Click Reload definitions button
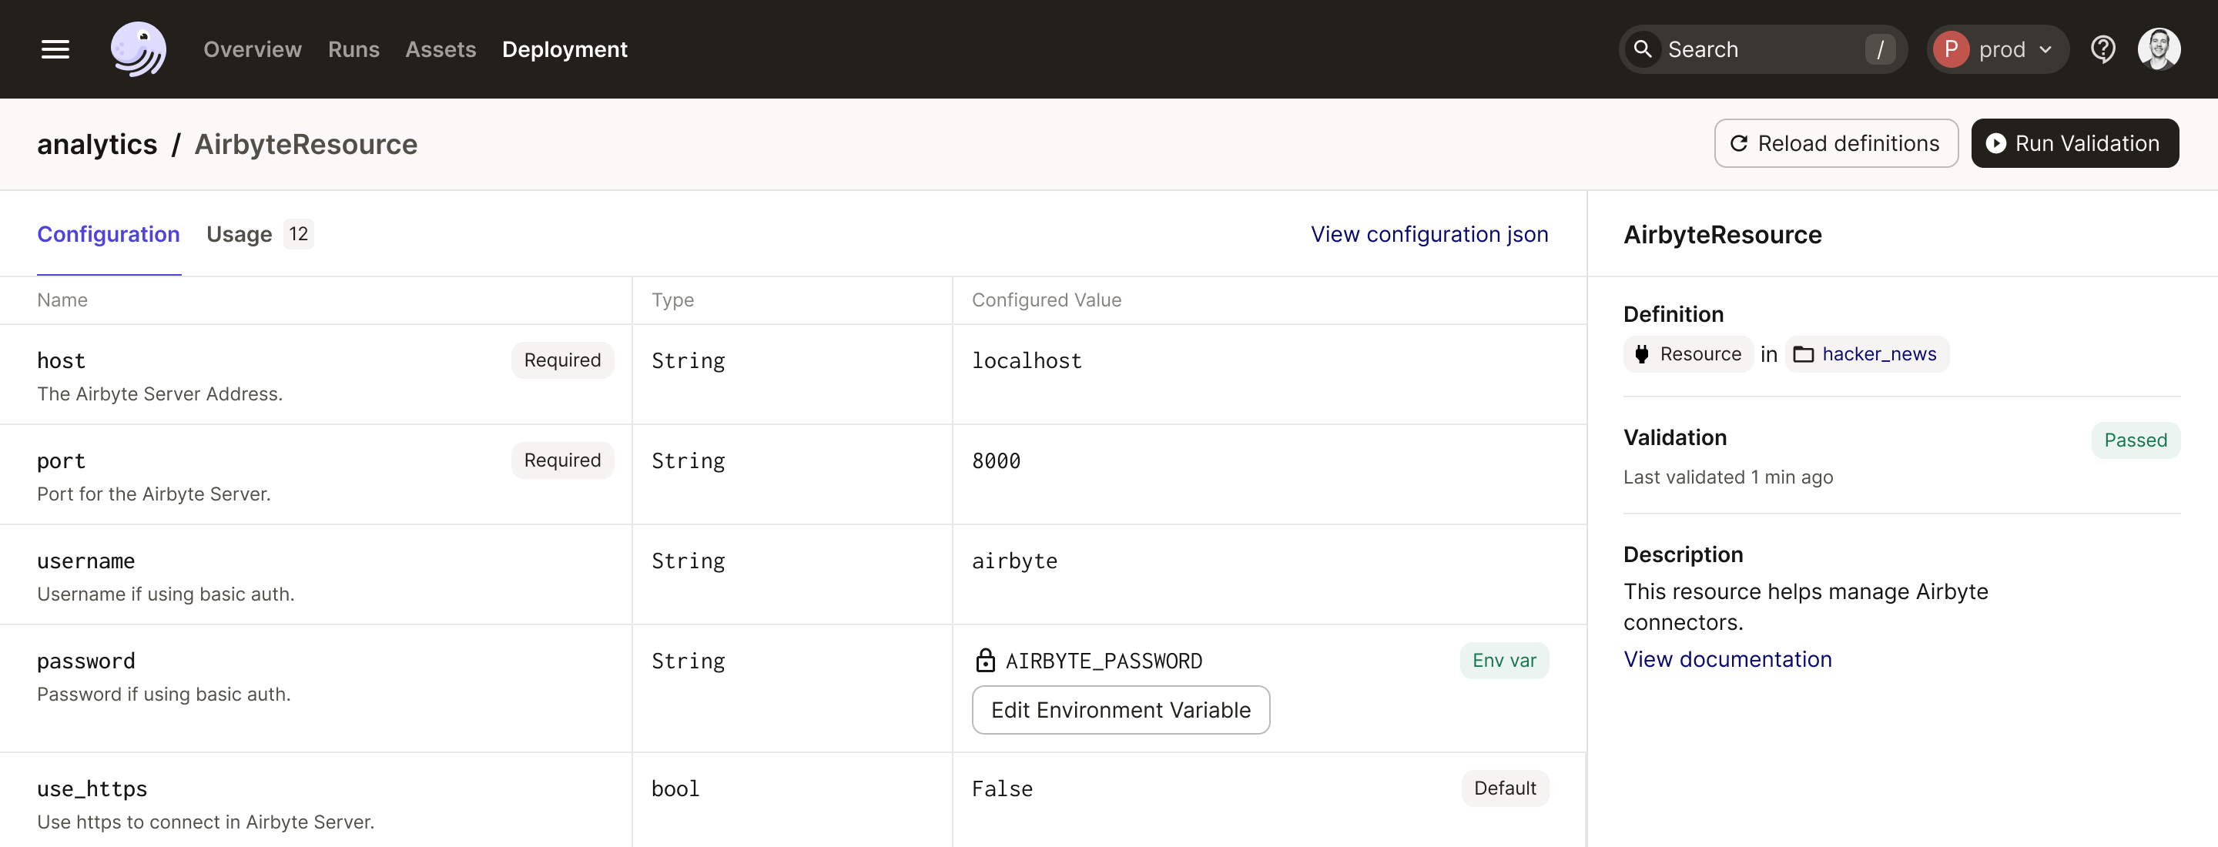2218x847 pixels. pos(1836,143)
